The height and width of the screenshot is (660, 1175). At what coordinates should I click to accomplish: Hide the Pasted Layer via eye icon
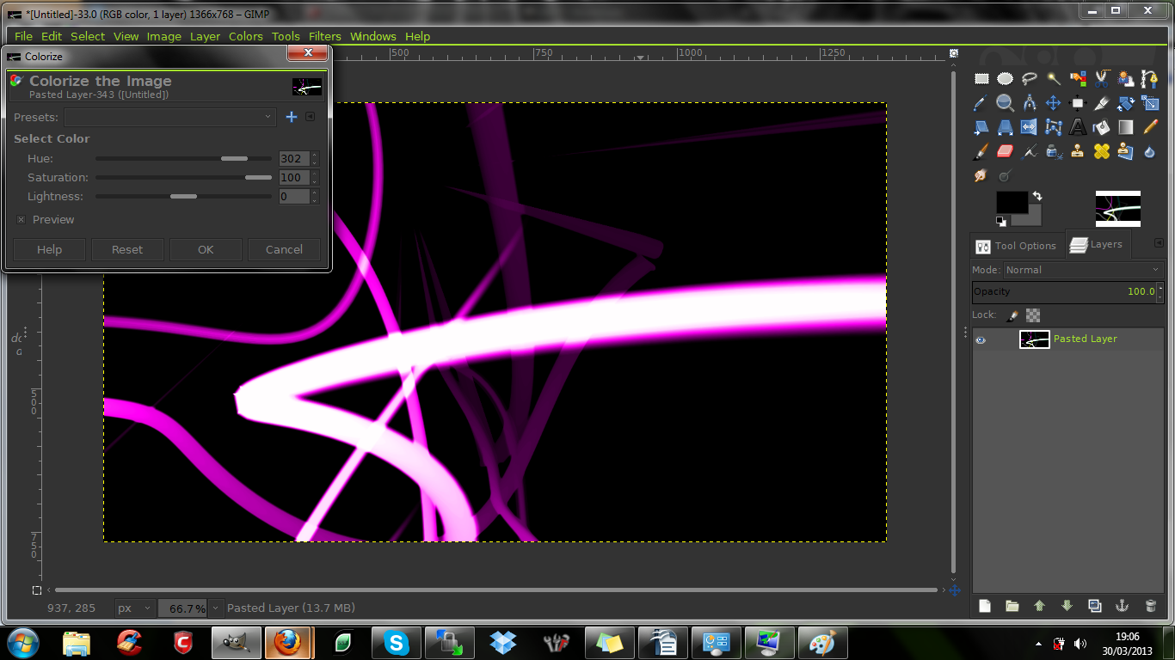[981, 339]
